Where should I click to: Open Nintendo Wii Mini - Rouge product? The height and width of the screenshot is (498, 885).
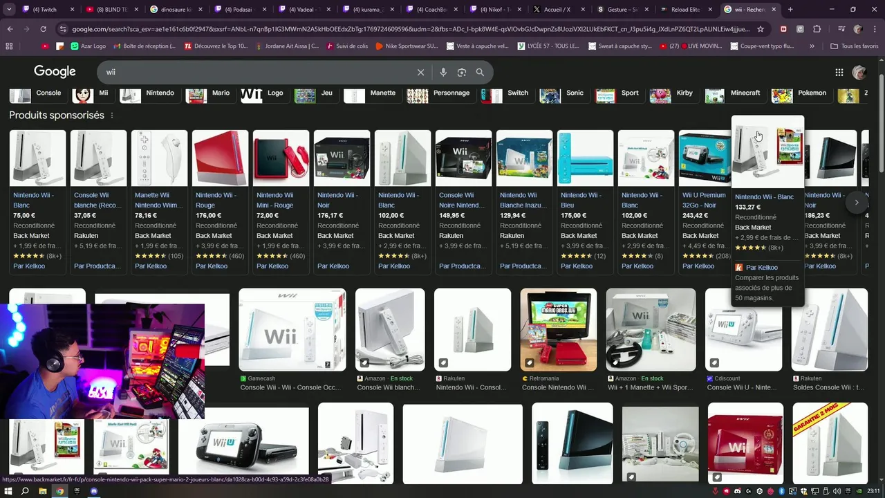281,202
